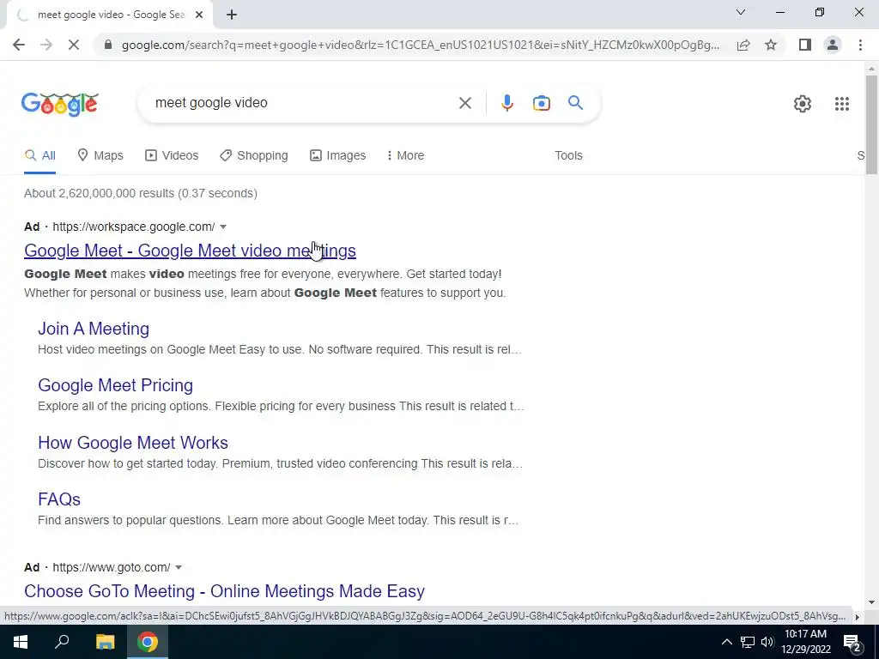Open the How Google Meet Works link

pyautogui.click(x=133, y=443)
